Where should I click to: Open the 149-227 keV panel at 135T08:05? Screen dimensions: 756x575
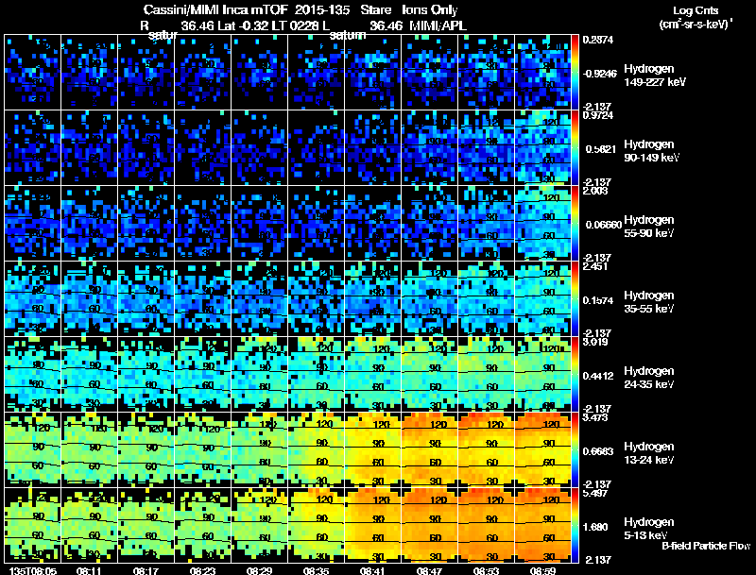tap(32, 72)
